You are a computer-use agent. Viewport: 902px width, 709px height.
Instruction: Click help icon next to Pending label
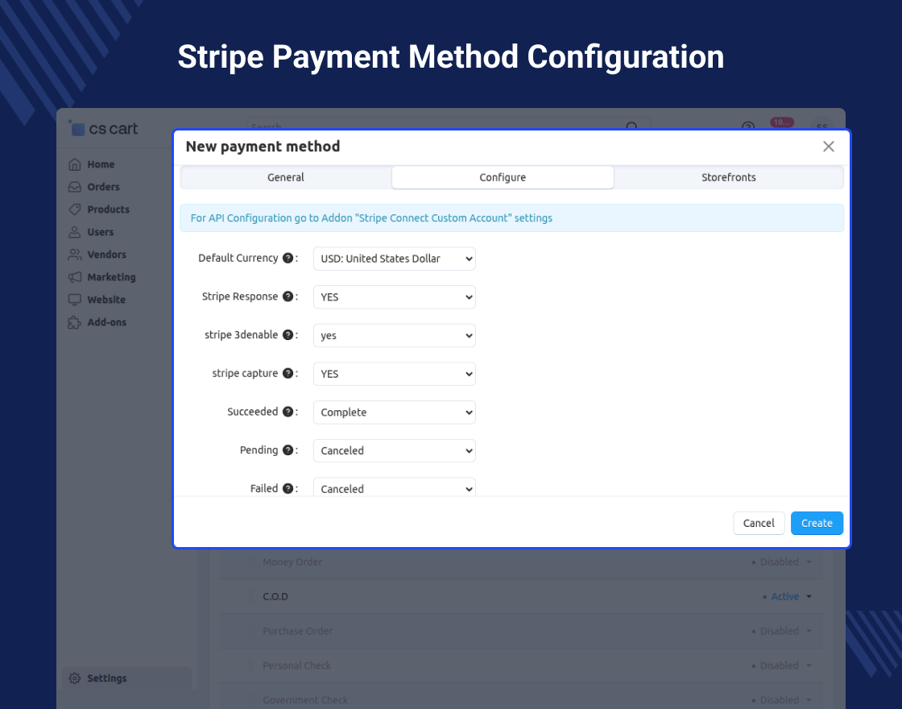coord(288,450)
